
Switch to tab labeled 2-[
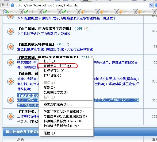pyautogui.click(x=31, y=12)
